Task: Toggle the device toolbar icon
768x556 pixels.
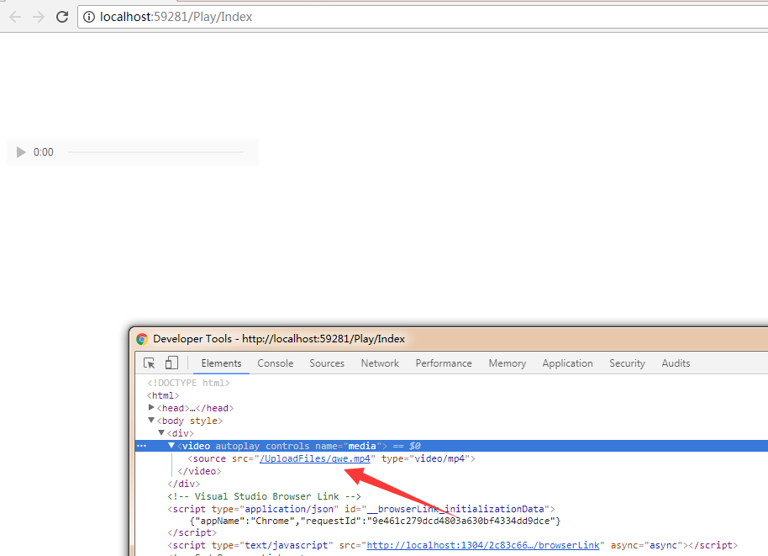Action: tap(171, 363)
